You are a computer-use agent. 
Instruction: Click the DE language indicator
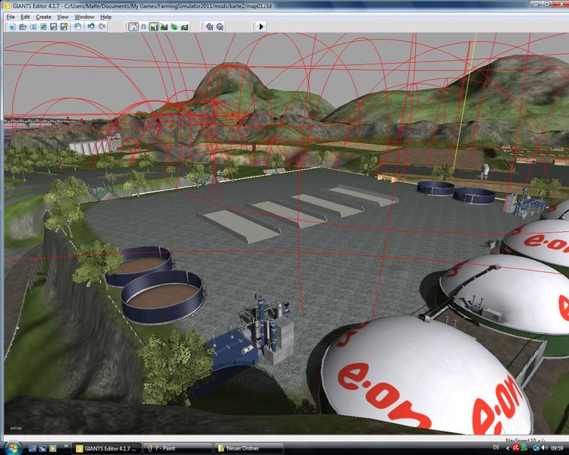click(496, 447)
